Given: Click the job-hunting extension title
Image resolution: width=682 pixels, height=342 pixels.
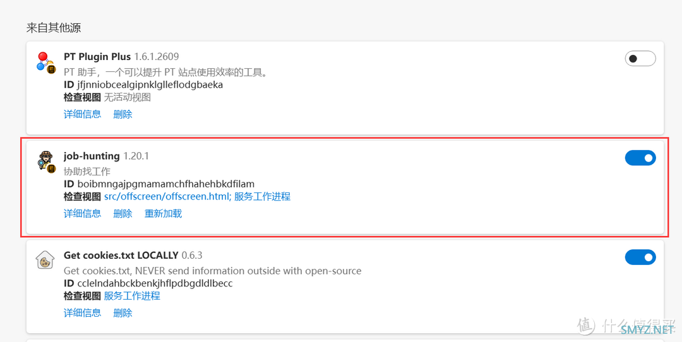Looking at the screenshot, I should (x=92, y=156).
